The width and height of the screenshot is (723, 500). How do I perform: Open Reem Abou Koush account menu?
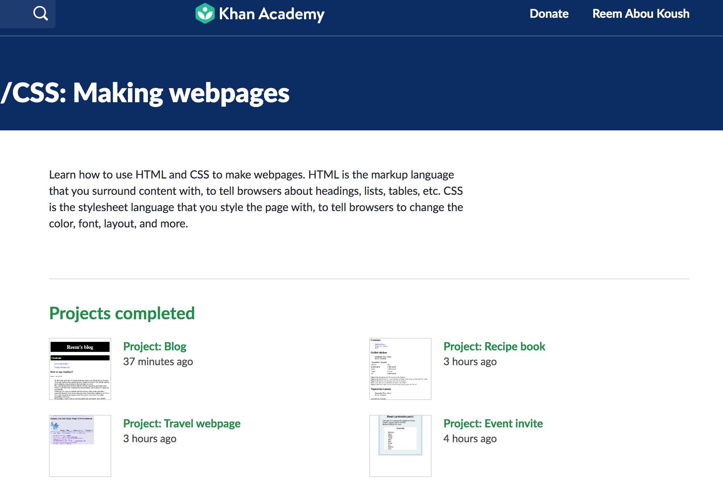click(x=641, y=14)
